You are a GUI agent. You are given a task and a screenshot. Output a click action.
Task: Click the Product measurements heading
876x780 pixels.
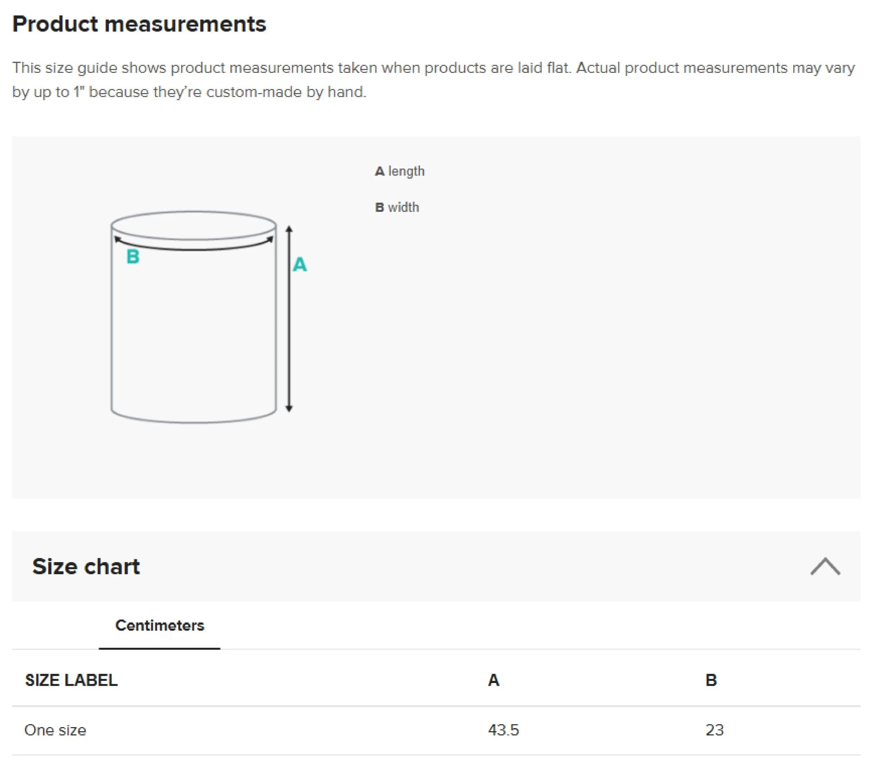(139, 24)
